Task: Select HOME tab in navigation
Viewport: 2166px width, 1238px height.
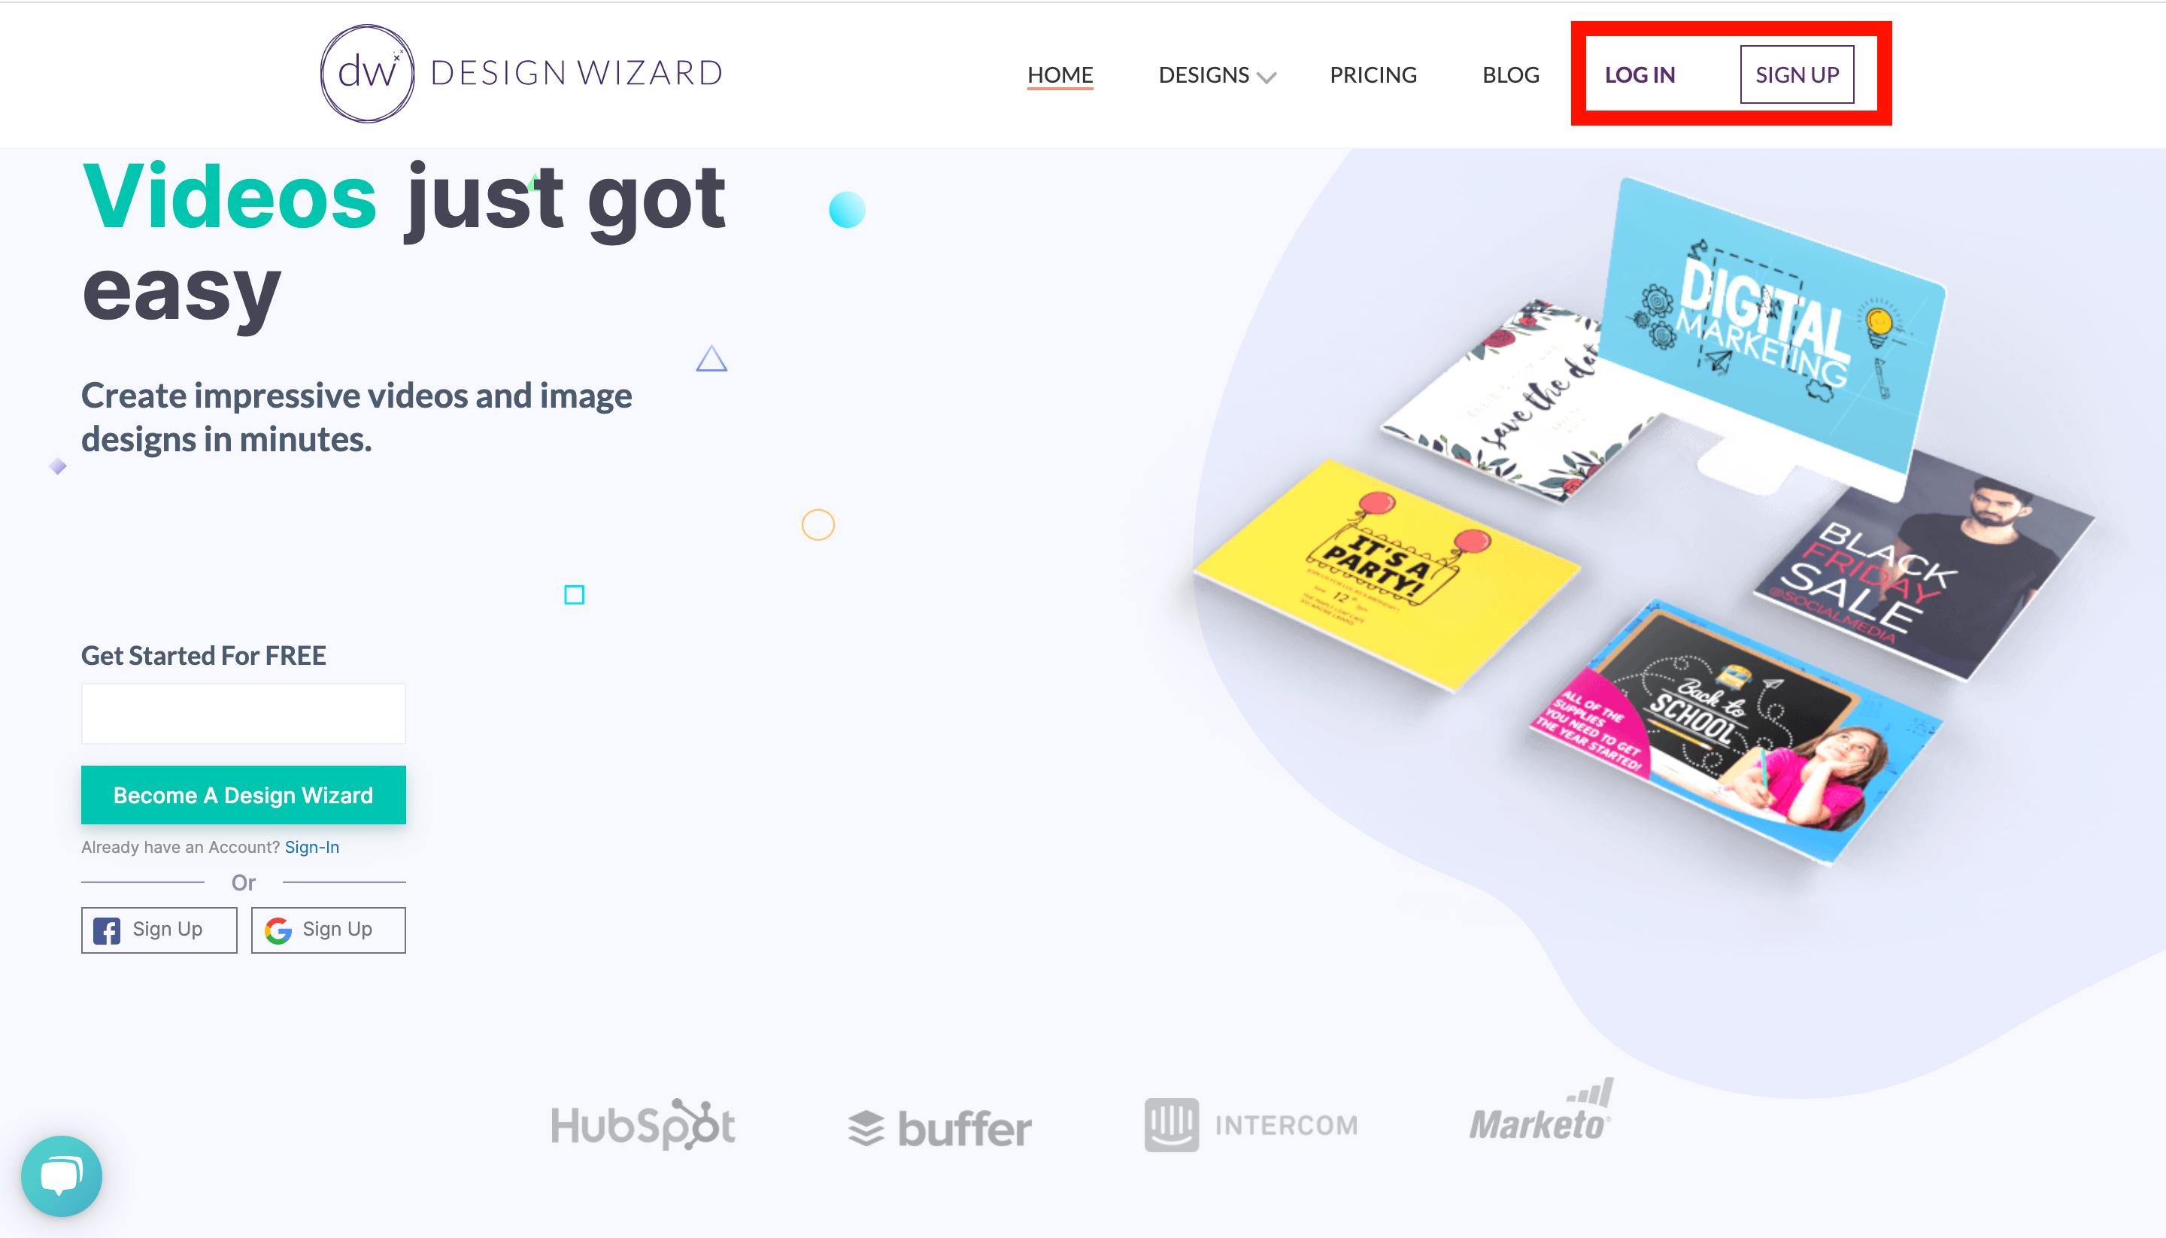Action: click(1060, 73)
